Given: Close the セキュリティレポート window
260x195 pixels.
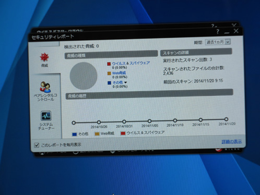Looking at the screenshot, I should tap(236, 31).
